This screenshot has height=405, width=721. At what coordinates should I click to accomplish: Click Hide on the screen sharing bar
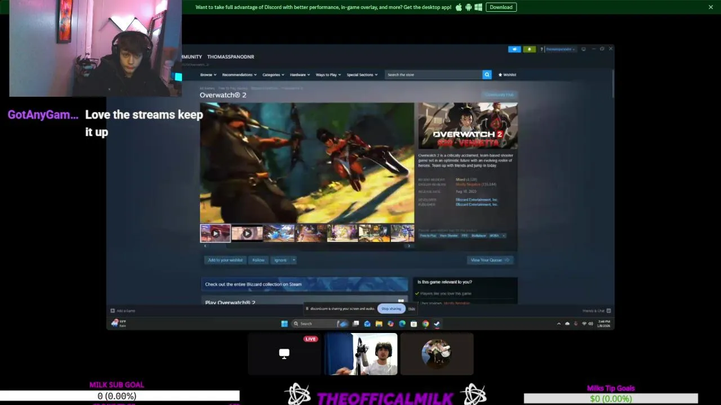point(411,309)
